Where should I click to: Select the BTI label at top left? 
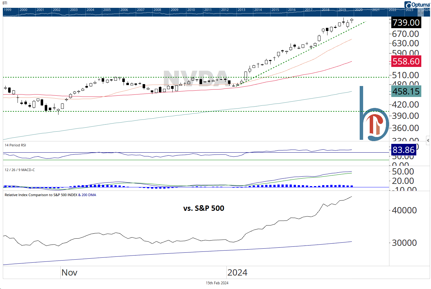[x=5, y=3]
